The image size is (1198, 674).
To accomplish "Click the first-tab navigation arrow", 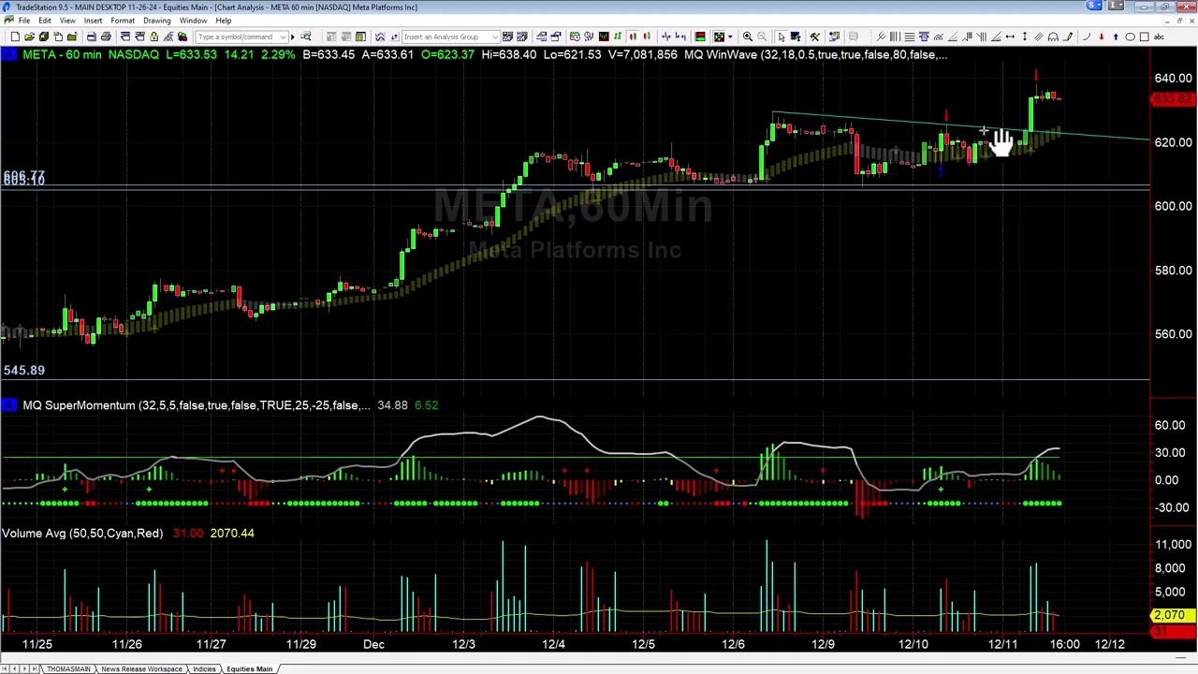I will coord(6,668).
